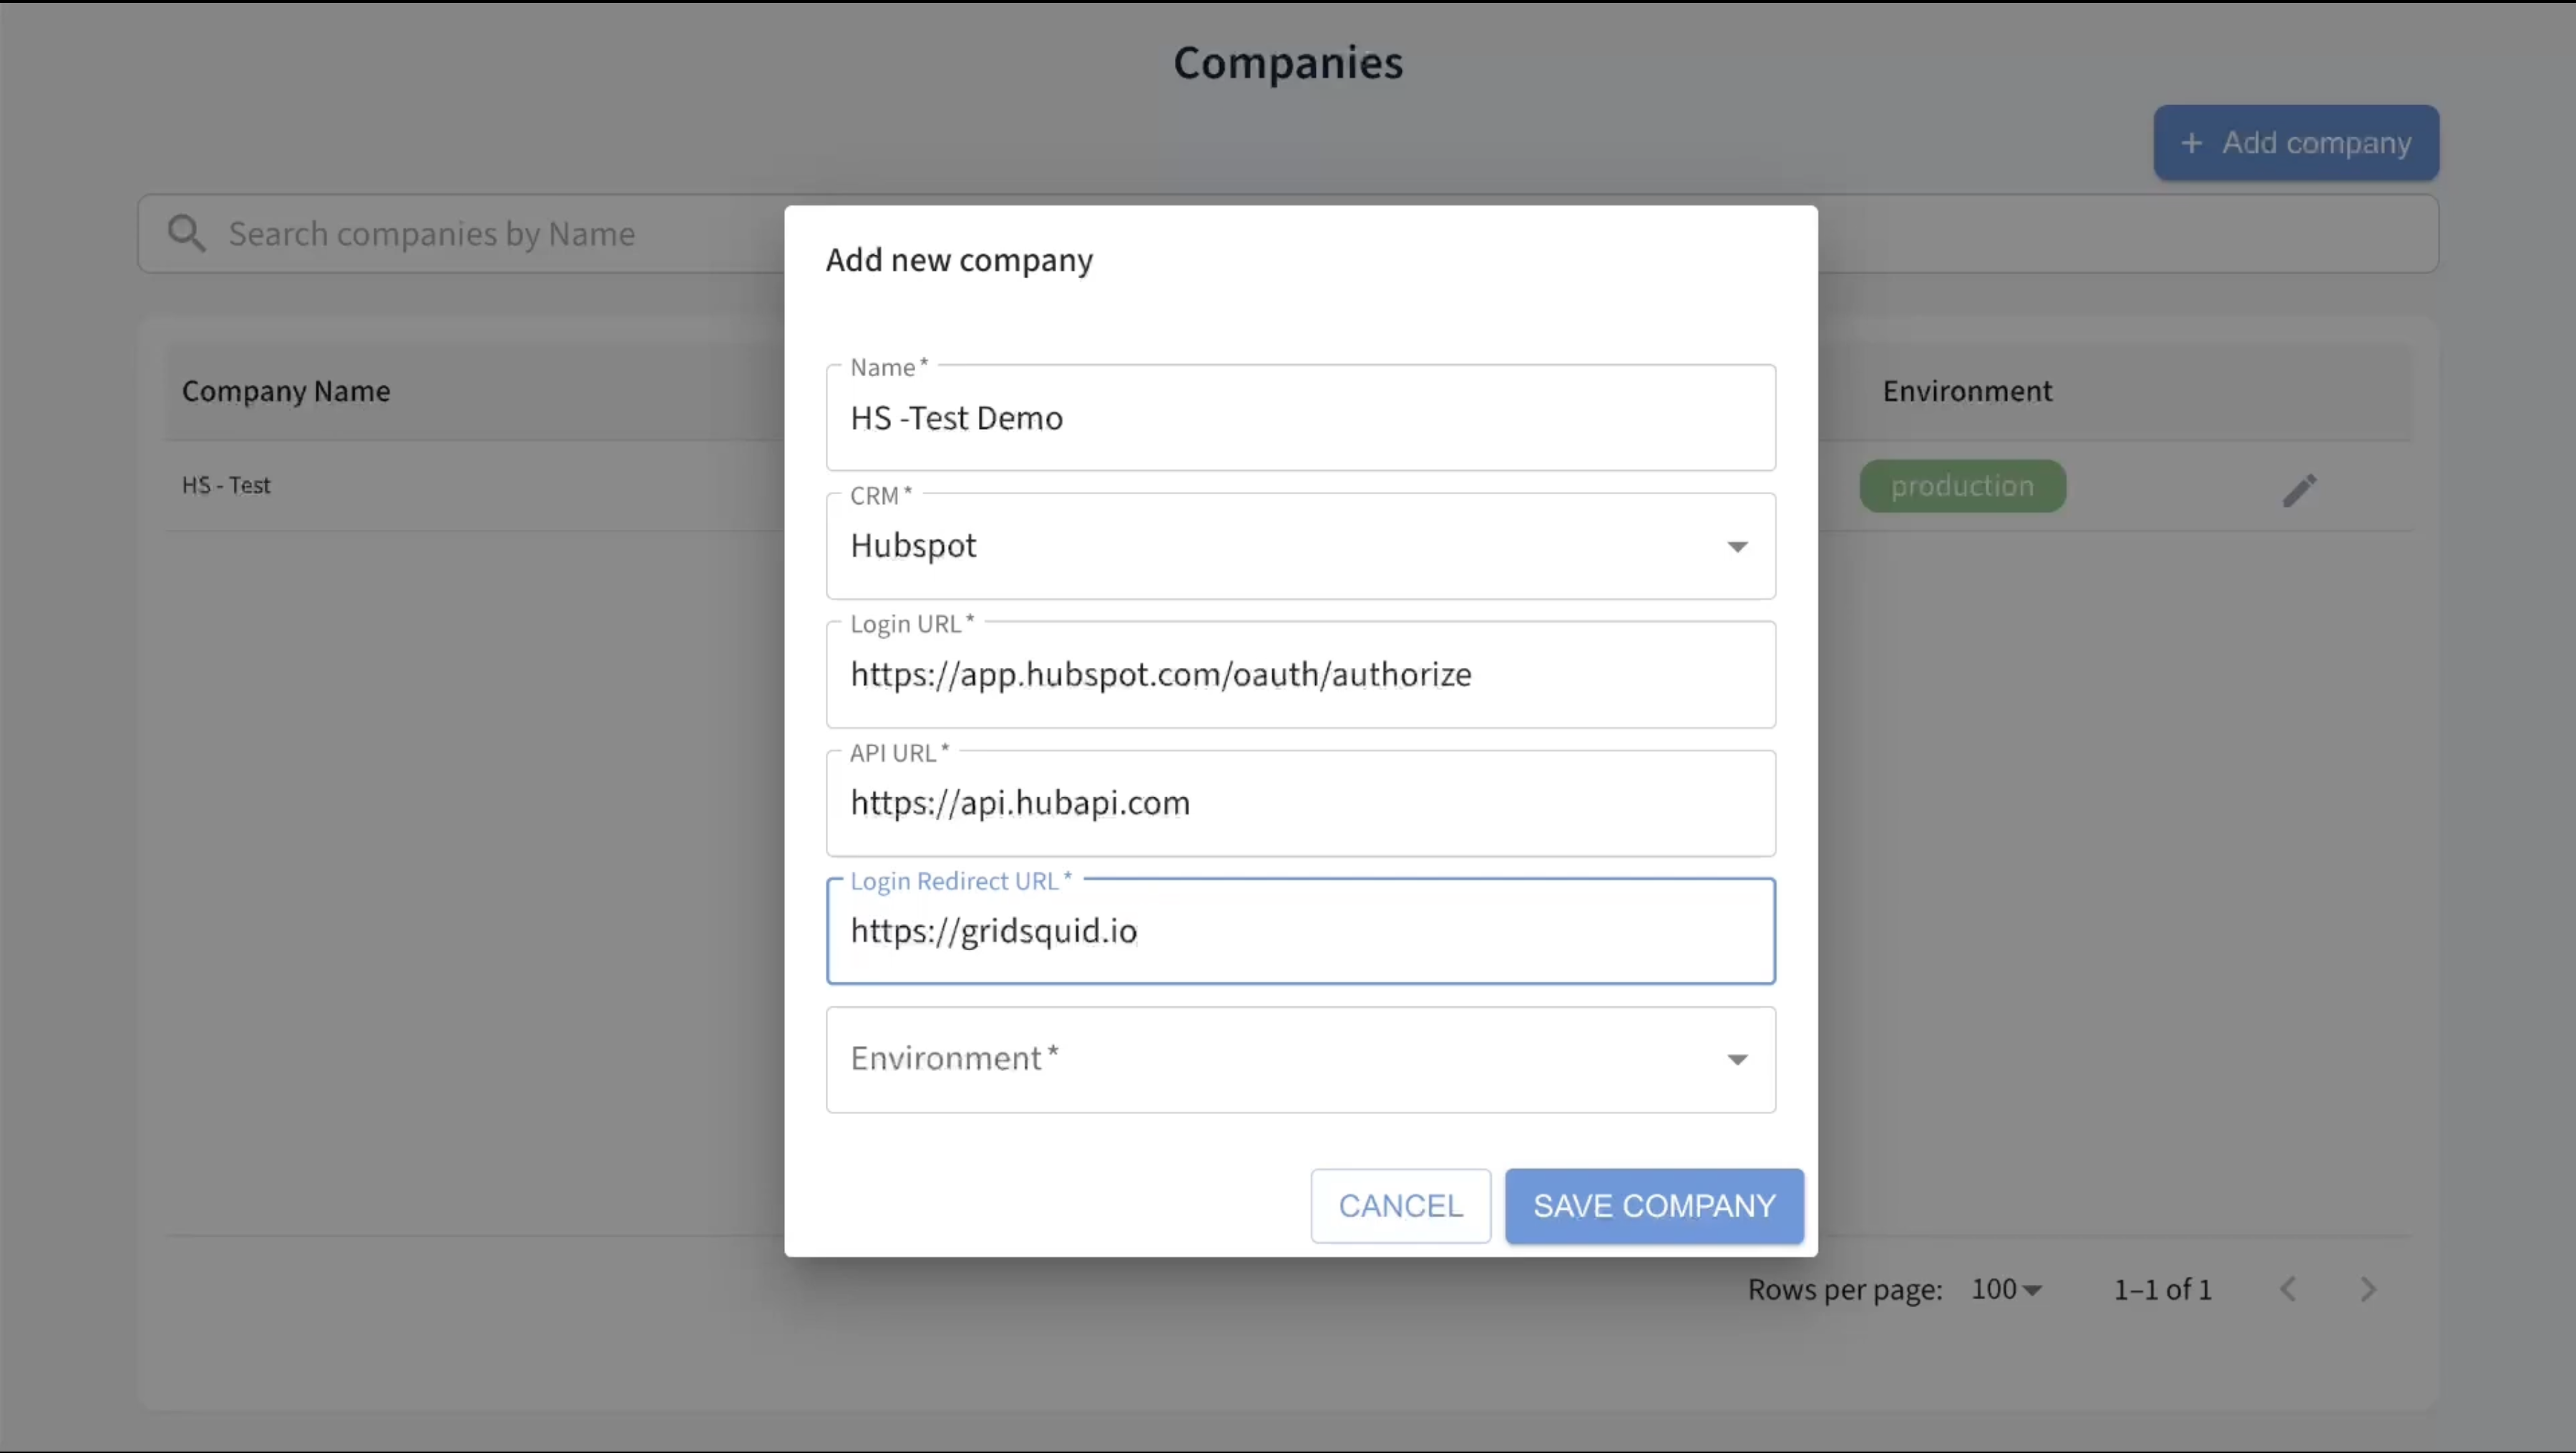Click into the Login URL field

1300,674
